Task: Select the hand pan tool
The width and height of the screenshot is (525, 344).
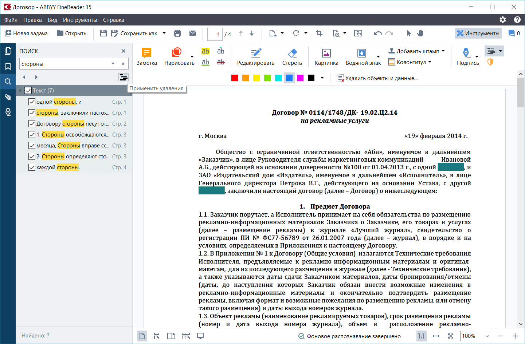Action: [420, 33]
